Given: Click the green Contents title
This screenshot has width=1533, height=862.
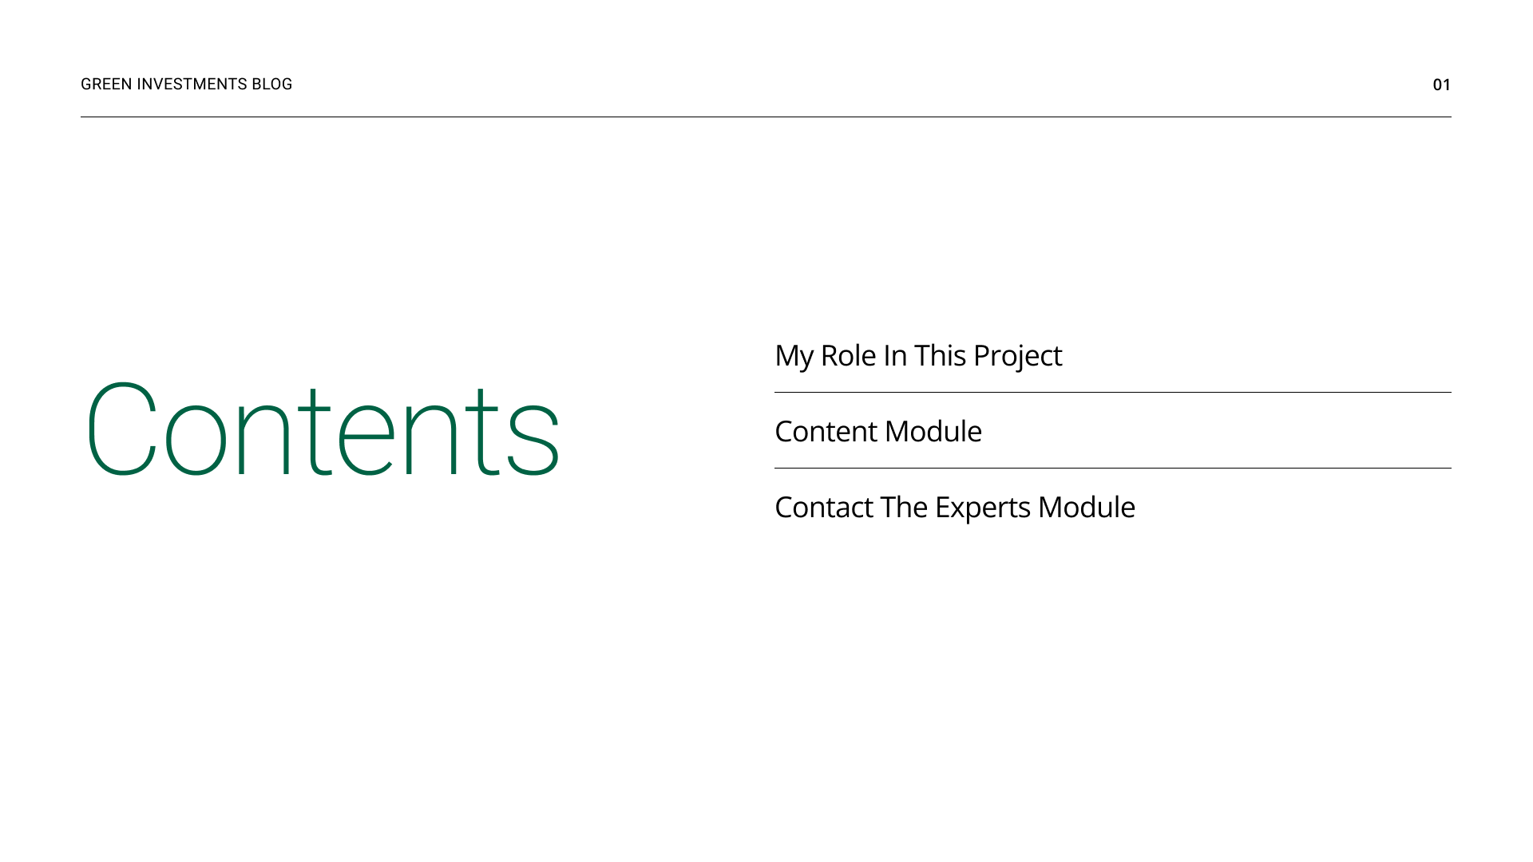Looking at the screenshot, I should (323, 431).
